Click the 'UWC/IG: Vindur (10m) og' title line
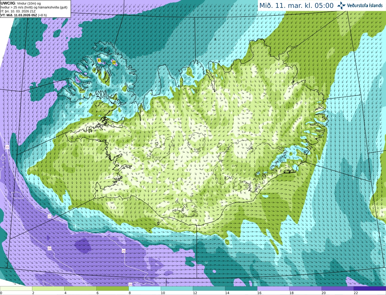The width and height of the screenshot is (386, 295). pyautogui.click(x=21, y=3)
